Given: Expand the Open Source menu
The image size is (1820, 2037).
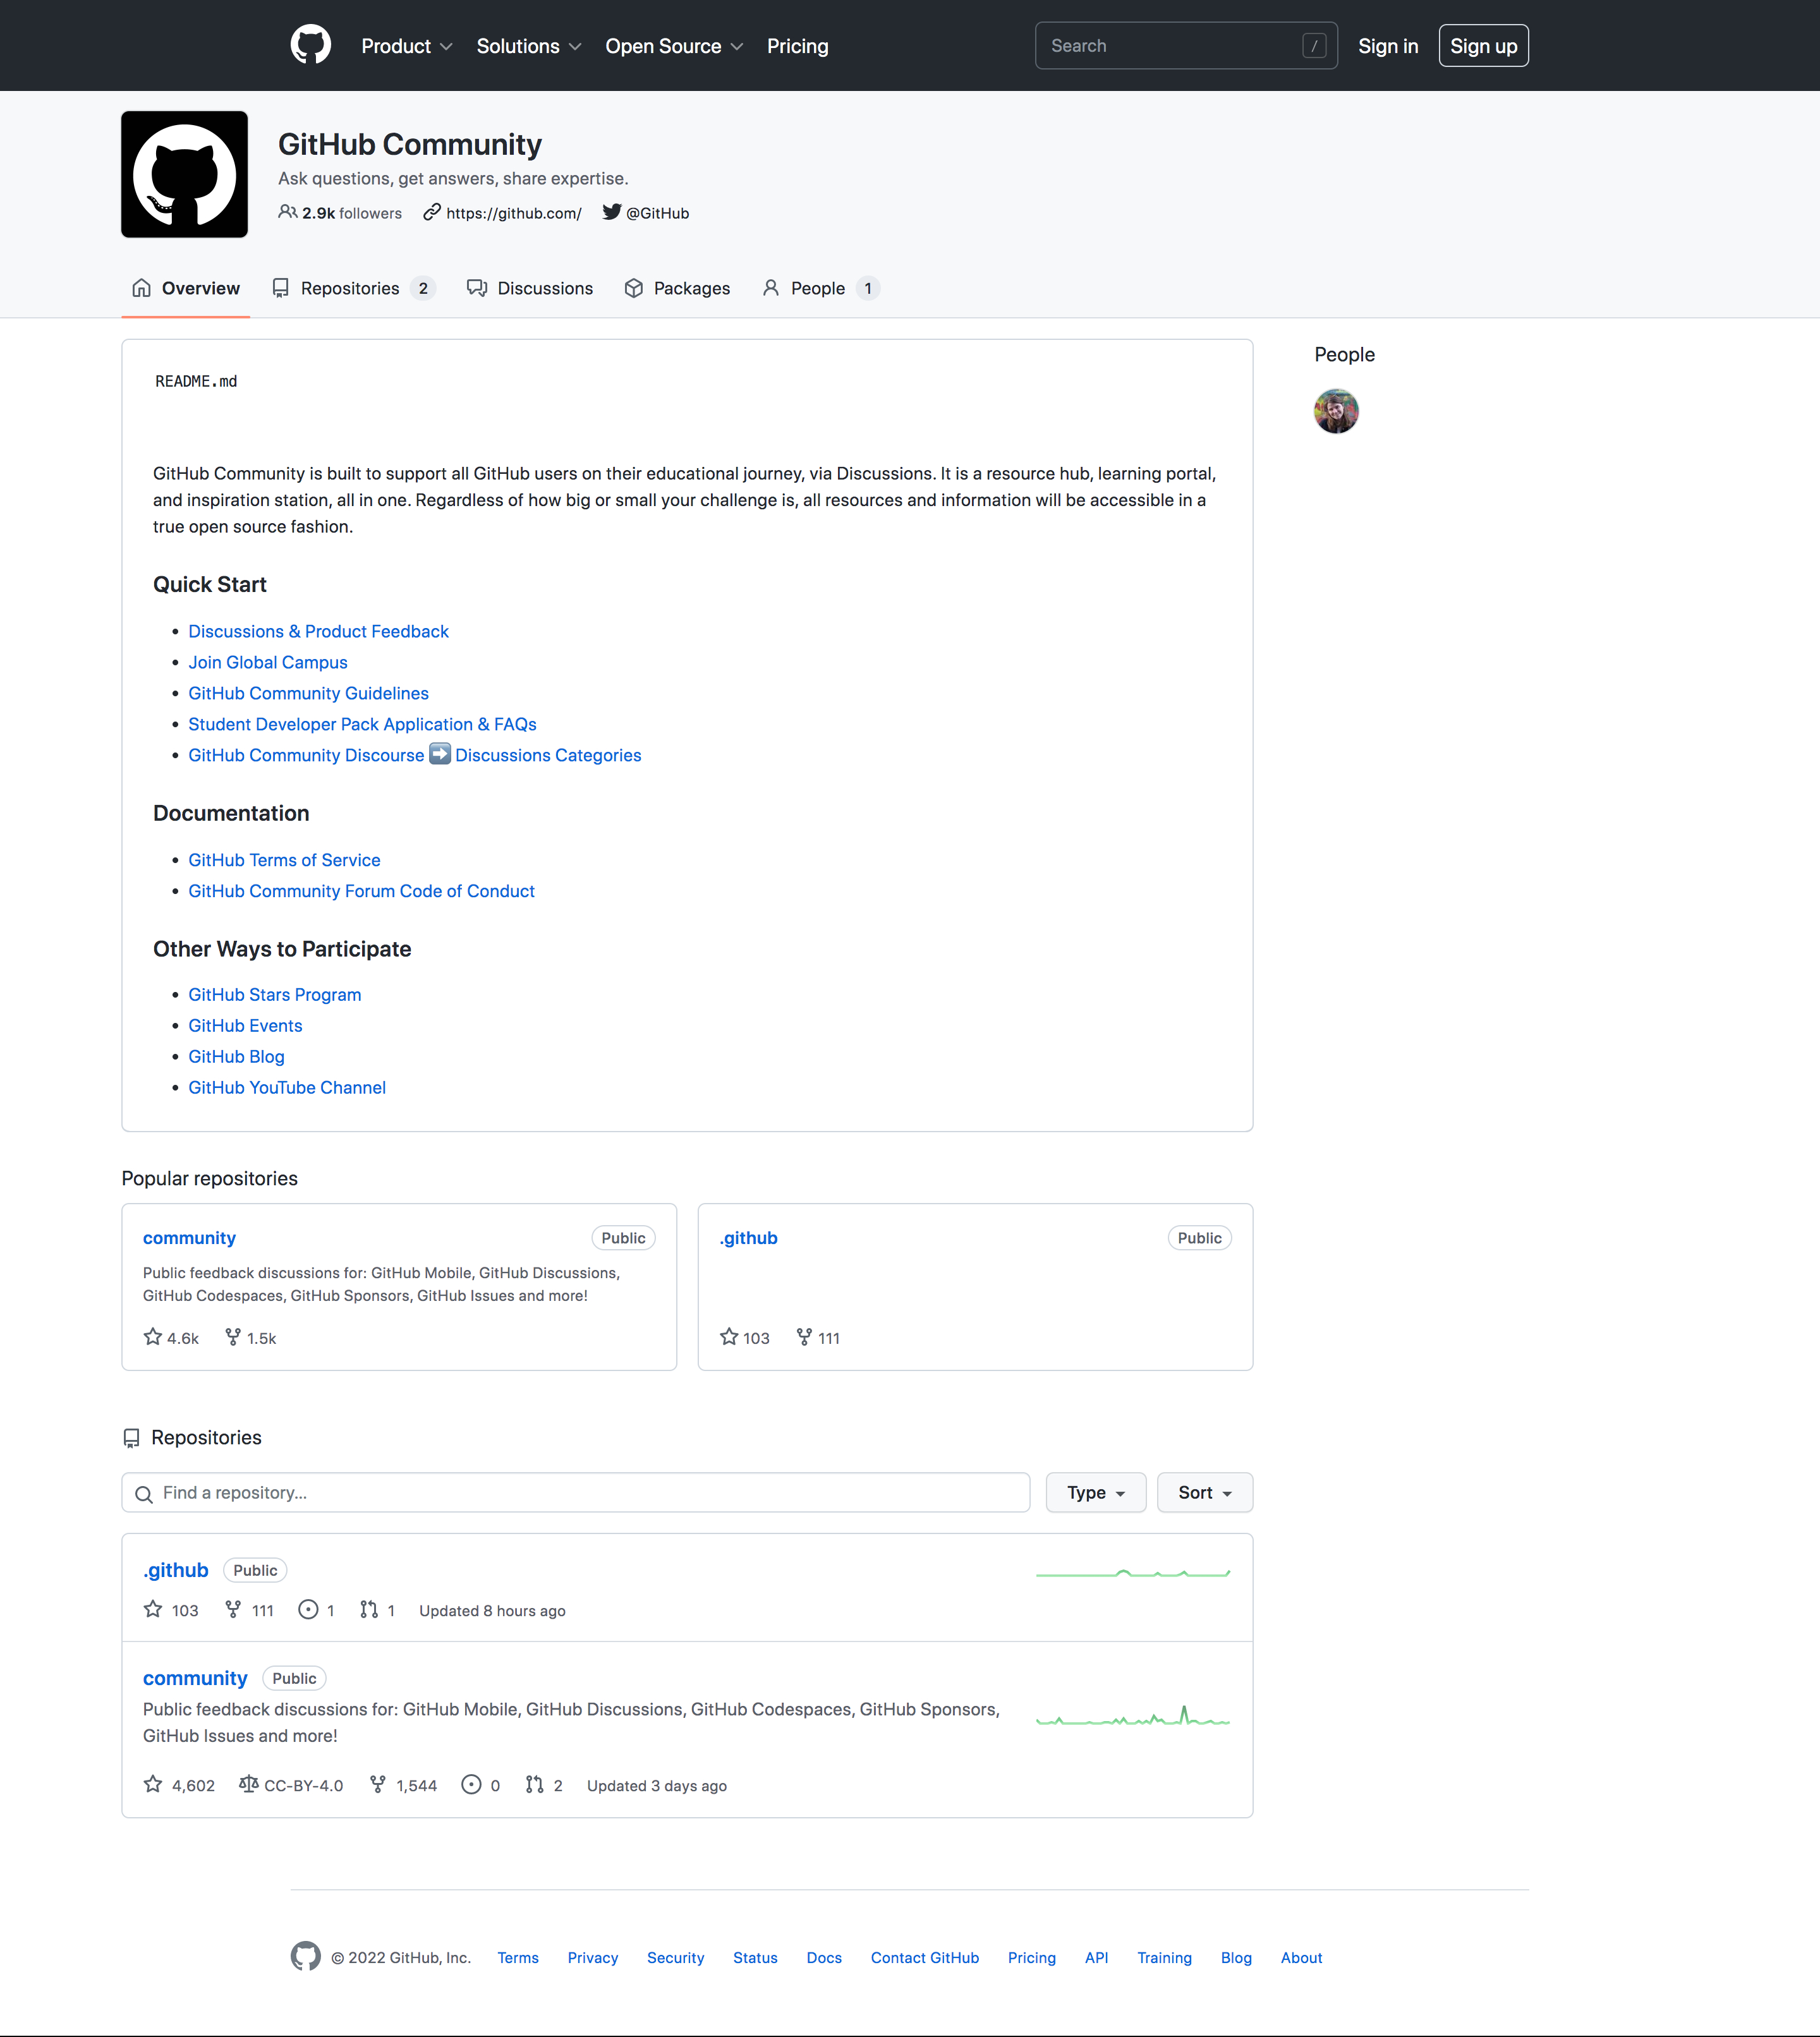Looking at the screenshot, I should [674, 46].
